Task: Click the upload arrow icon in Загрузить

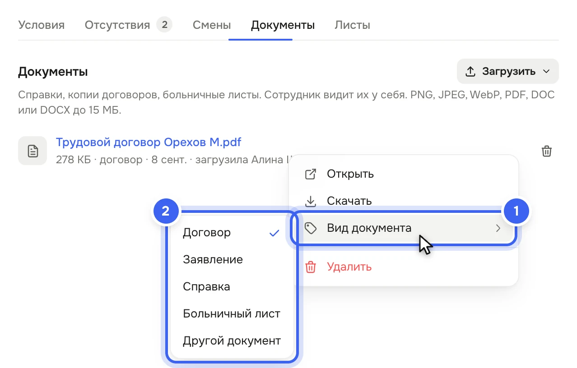Action: (470, 71)
